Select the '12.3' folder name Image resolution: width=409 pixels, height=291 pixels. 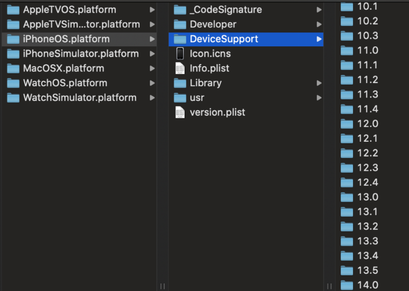point(368,168)
